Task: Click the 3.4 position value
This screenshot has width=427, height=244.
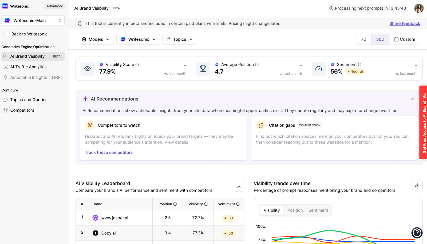Action: coord(168,233)
